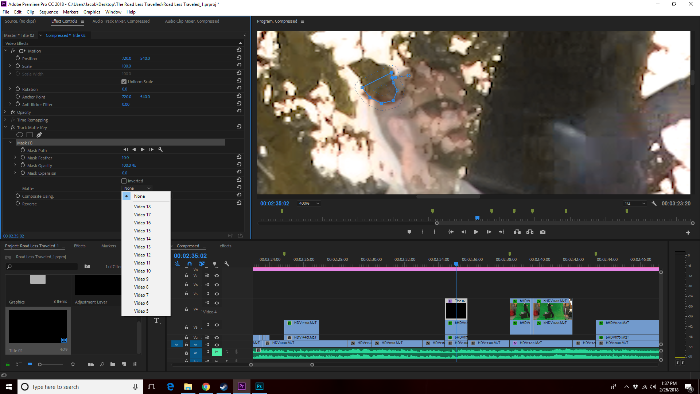The image size is (700, 394).
Task: Open Program monitor settings wrench
Action: click(x=654, y=204)
